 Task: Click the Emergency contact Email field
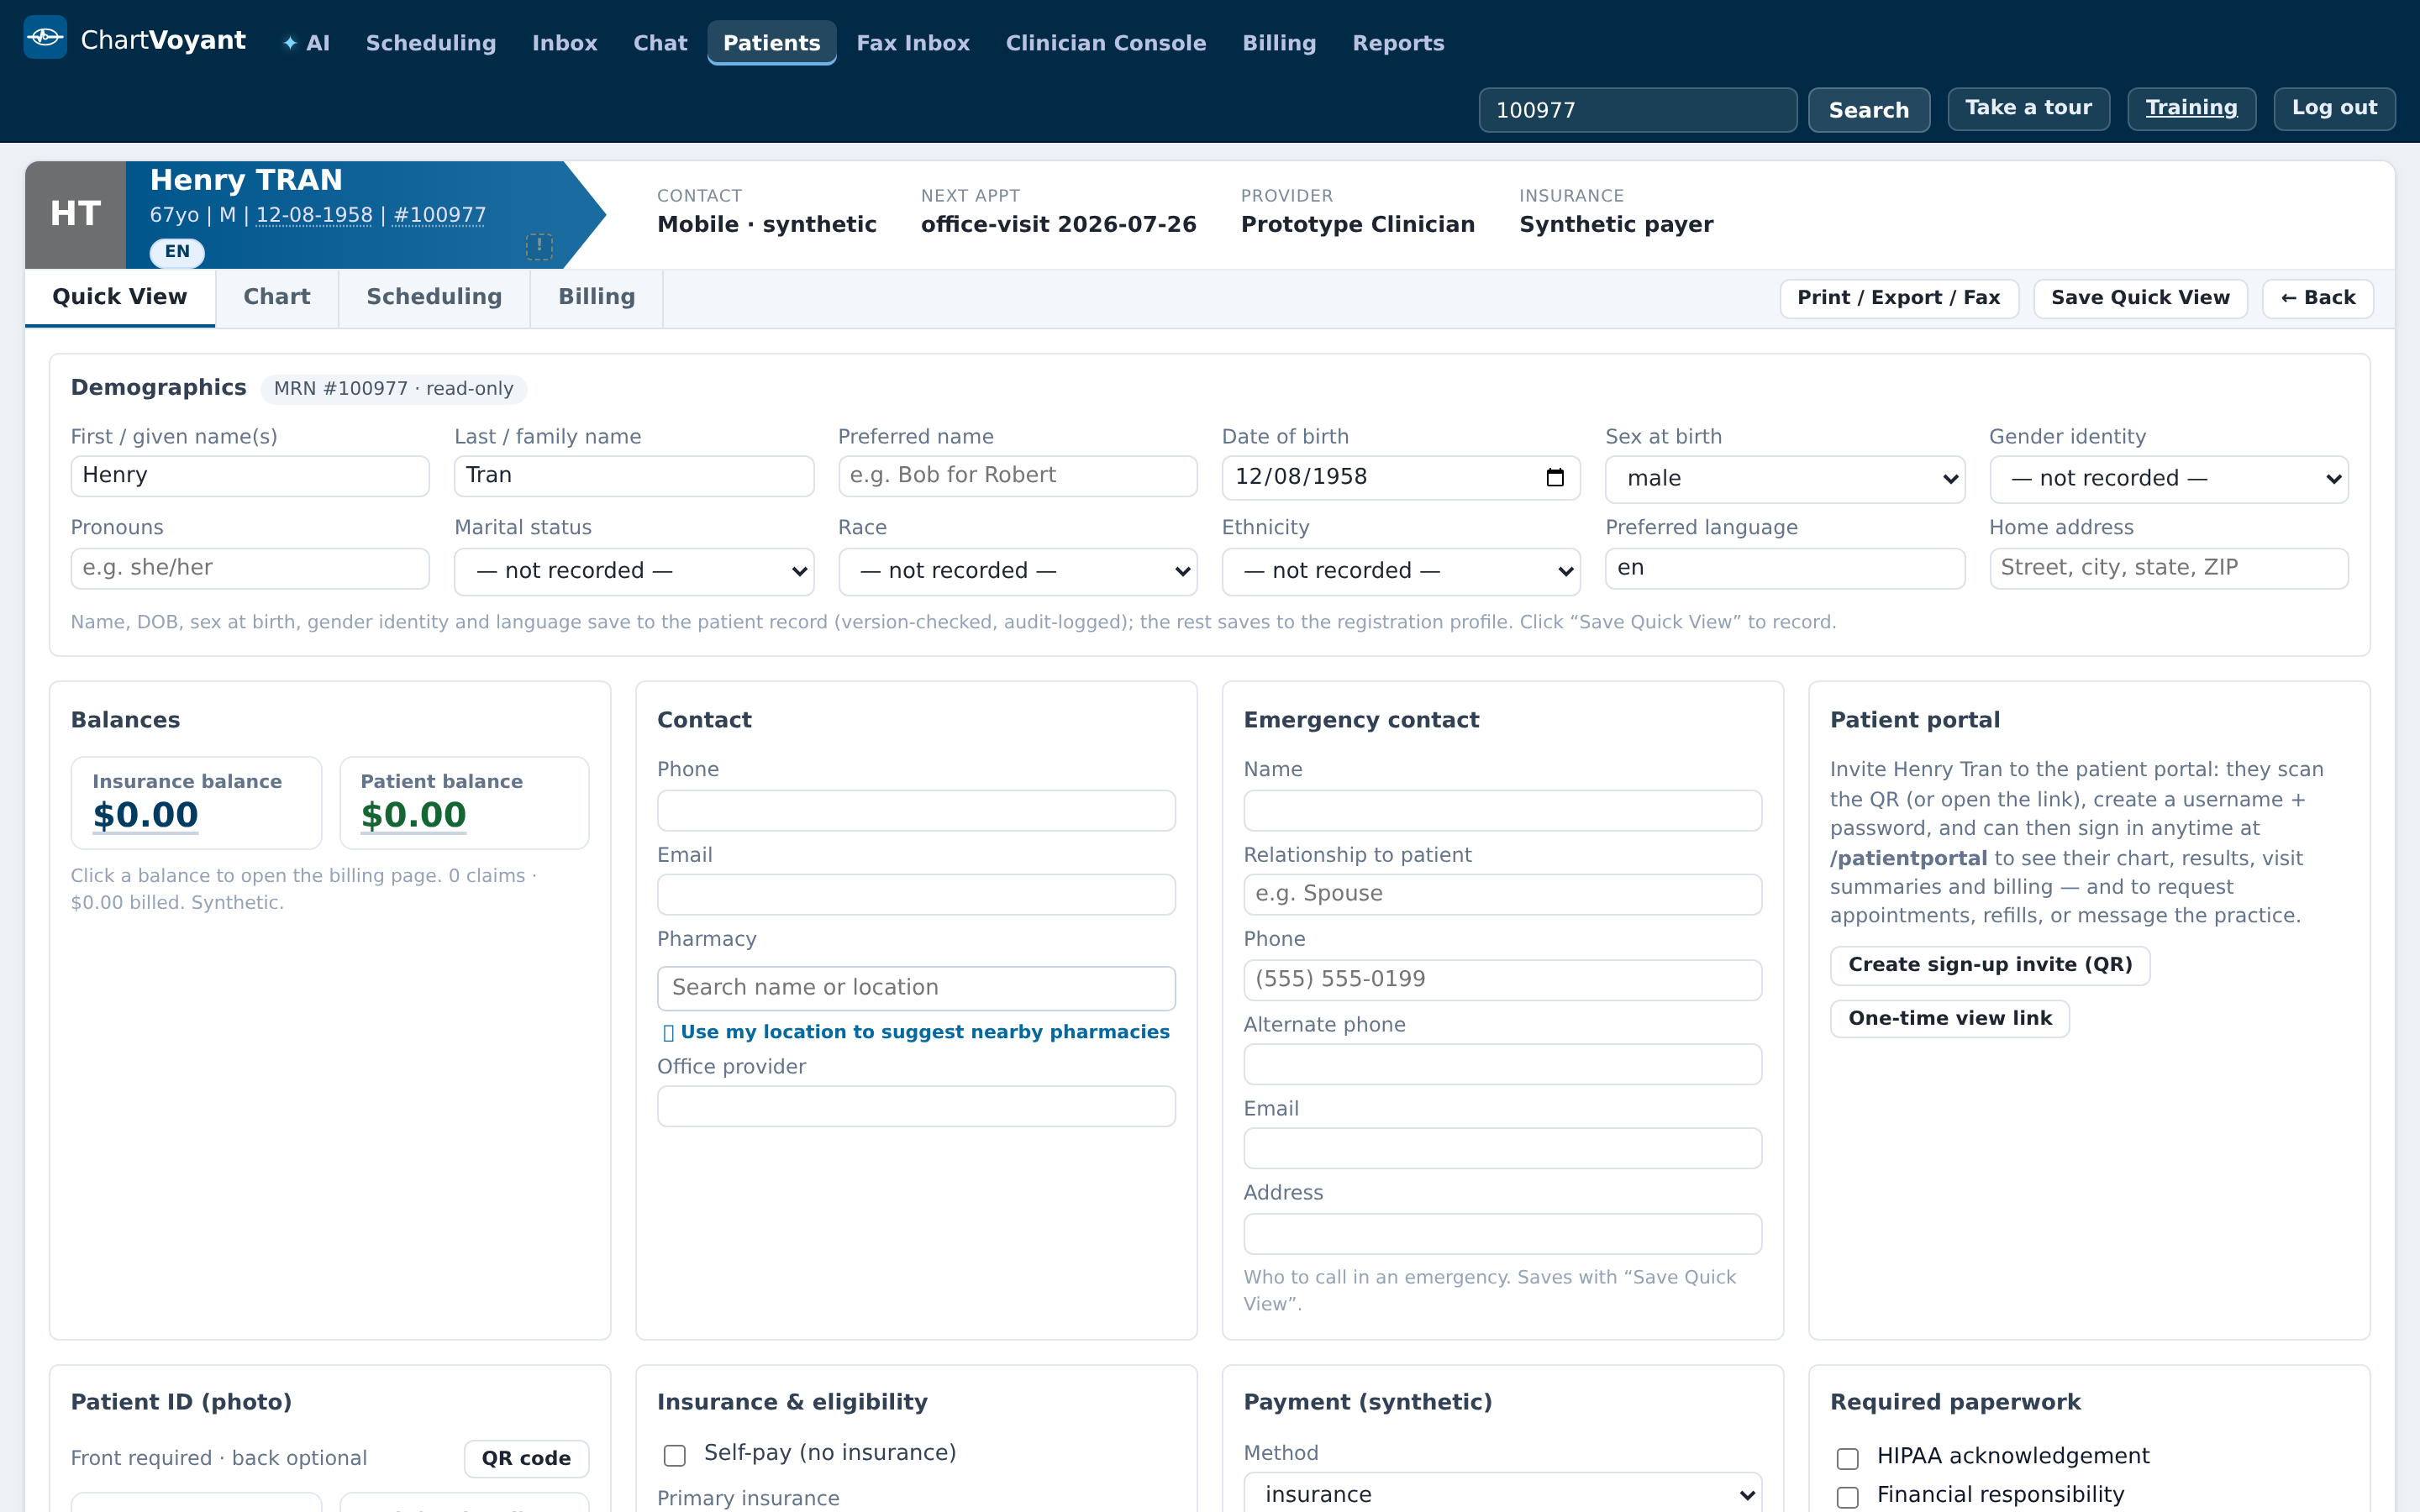1503,1148
